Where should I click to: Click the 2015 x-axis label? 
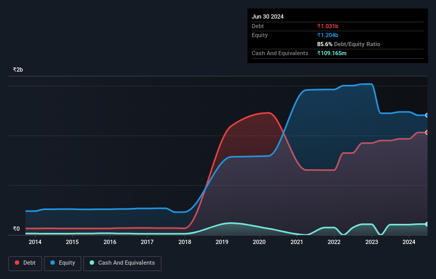coord(72,242)
